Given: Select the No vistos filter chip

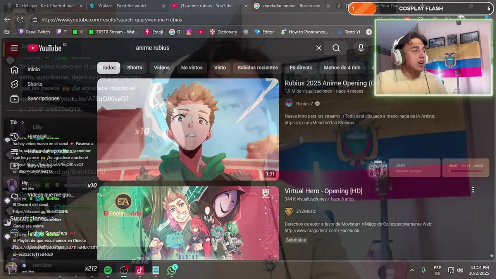Looking at the screenshot, I should pos(192,67).
